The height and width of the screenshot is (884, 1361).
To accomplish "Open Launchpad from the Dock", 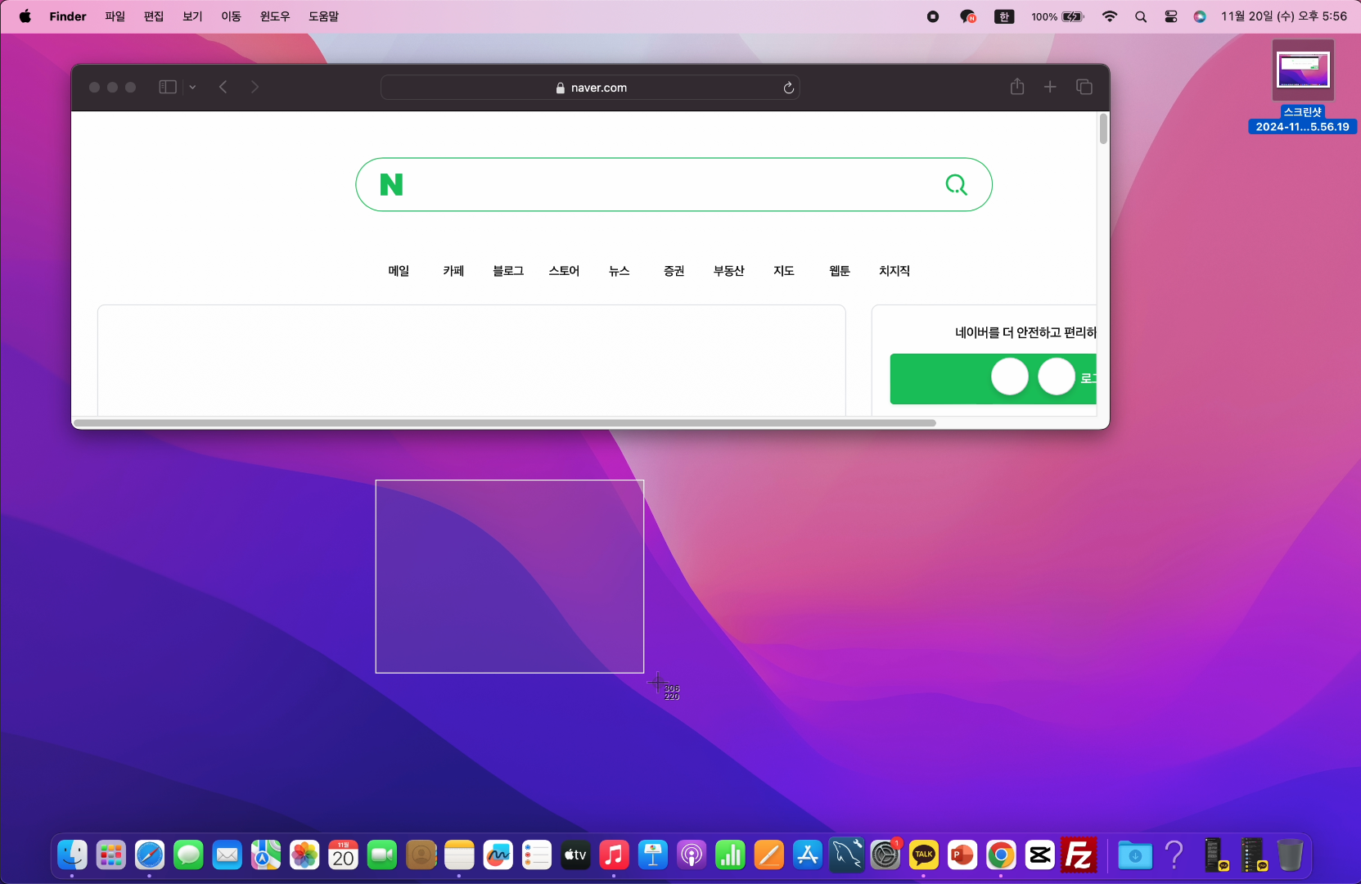I will (110, 855).
